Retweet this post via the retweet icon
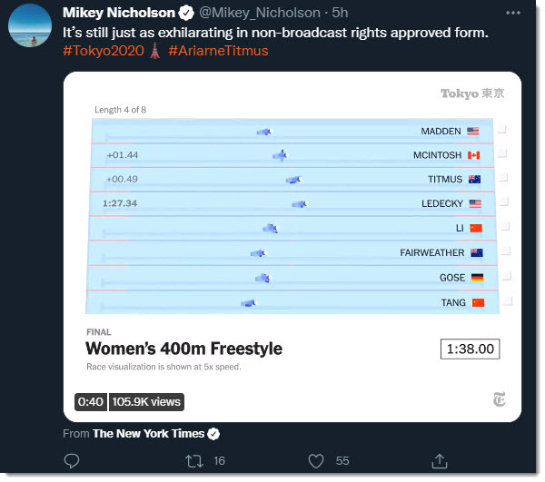545x482 pixels. click(x=193, y=461)
